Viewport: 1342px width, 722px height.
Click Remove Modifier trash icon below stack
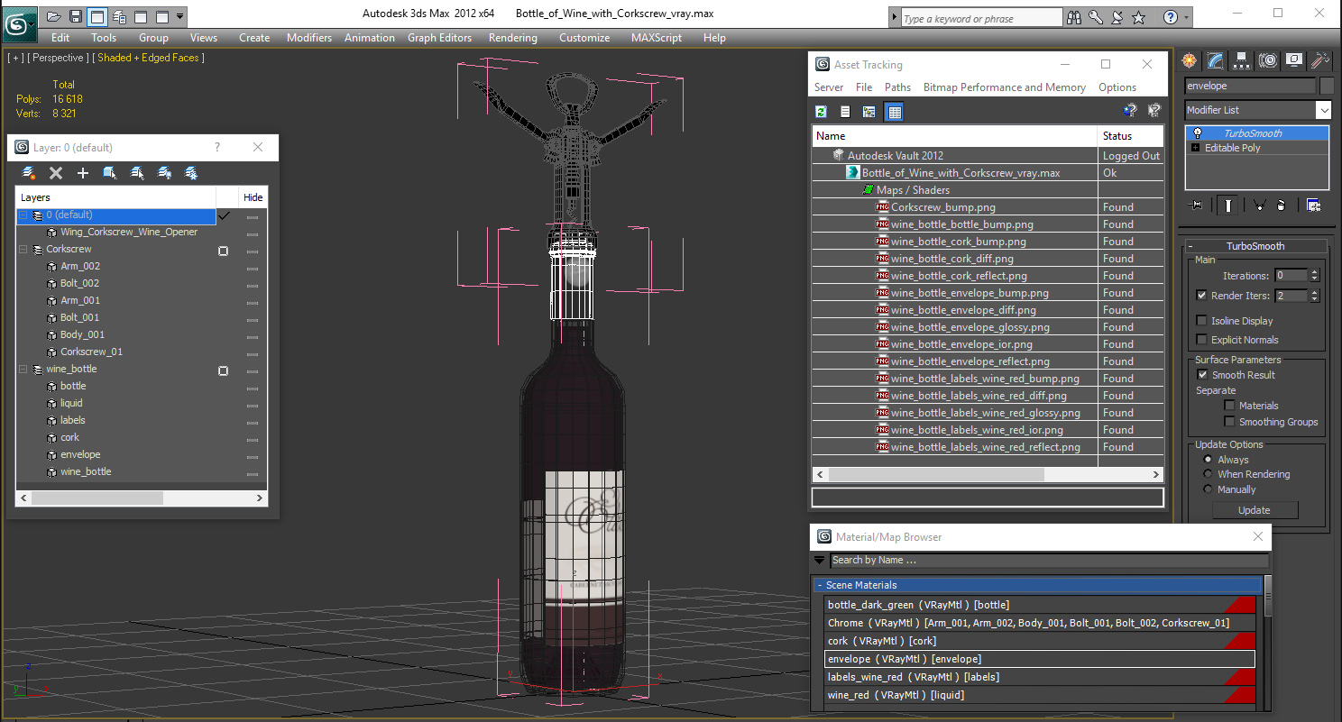point(1281,206)
